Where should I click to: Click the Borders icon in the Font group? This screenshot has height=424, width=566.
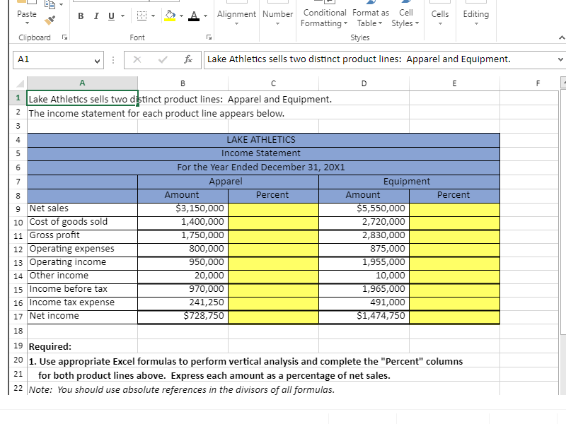pyautogui.click(x=141, y=16)
